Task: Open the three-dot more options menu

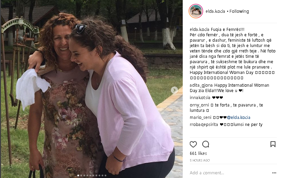Action: pyautogui.click(x=274, y=173)
